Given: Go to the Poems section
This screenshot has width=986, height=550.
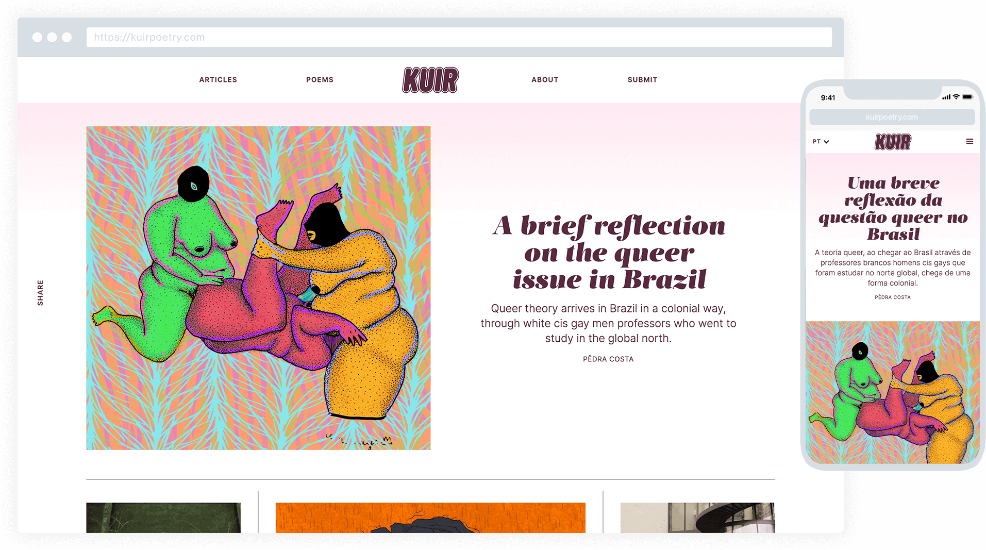Looking at the screenshot, I should (320, 79).
